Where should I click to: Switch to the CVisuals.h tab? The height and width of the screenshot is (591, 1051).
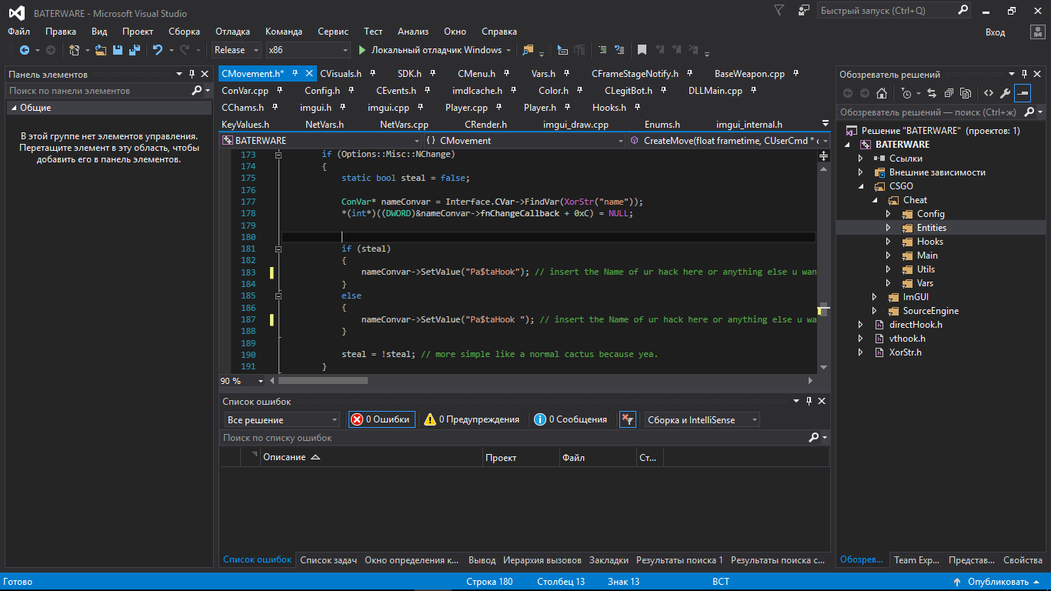coord(341,74)
